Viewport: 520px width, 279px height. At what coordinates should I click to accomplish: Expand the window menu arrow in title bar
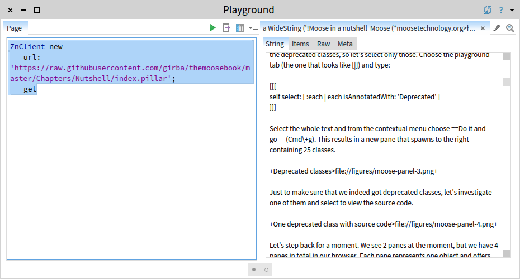pyautogui.click(x=512, y=10)
